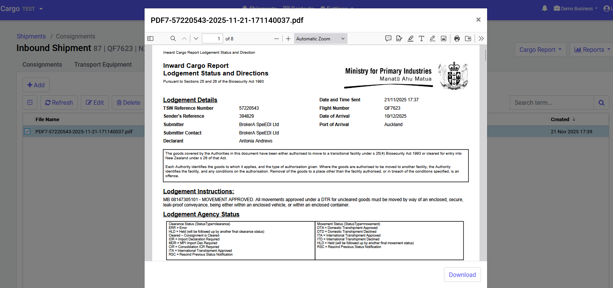Go to previous PDF page
Image resolution: width=613 pixels, height=288 pixels.
pyautogui.click(x=184, y=38)
